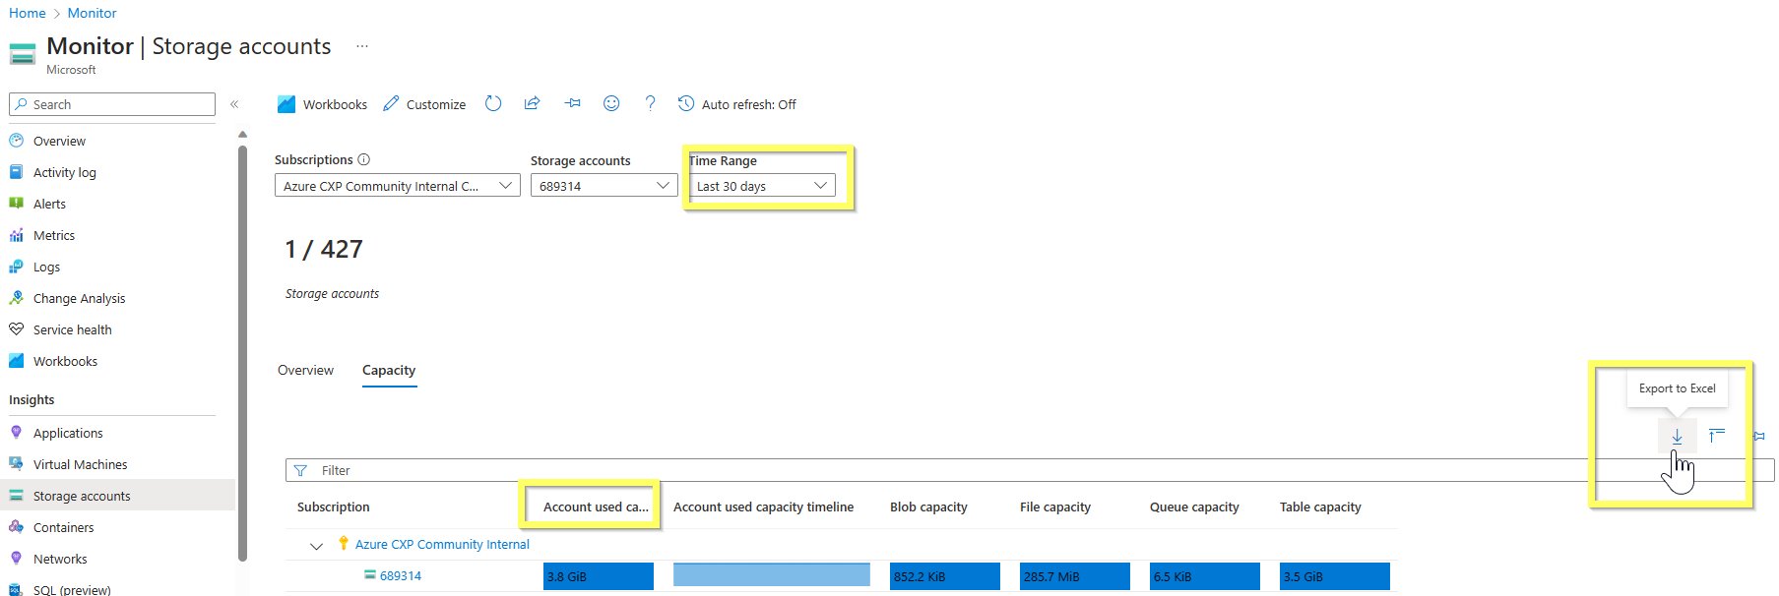Click the sidebar vertical scrollbar
This screenshot has height=596, width=1779.
pos(242,354)
